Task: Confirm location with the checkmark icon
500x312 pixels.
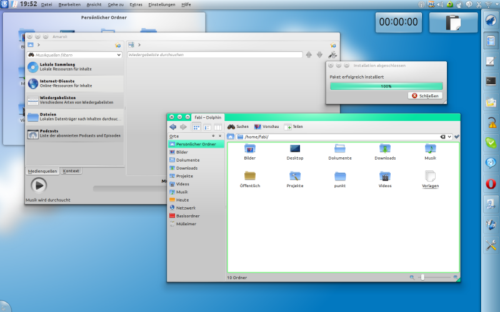Action: coord(457,137)
